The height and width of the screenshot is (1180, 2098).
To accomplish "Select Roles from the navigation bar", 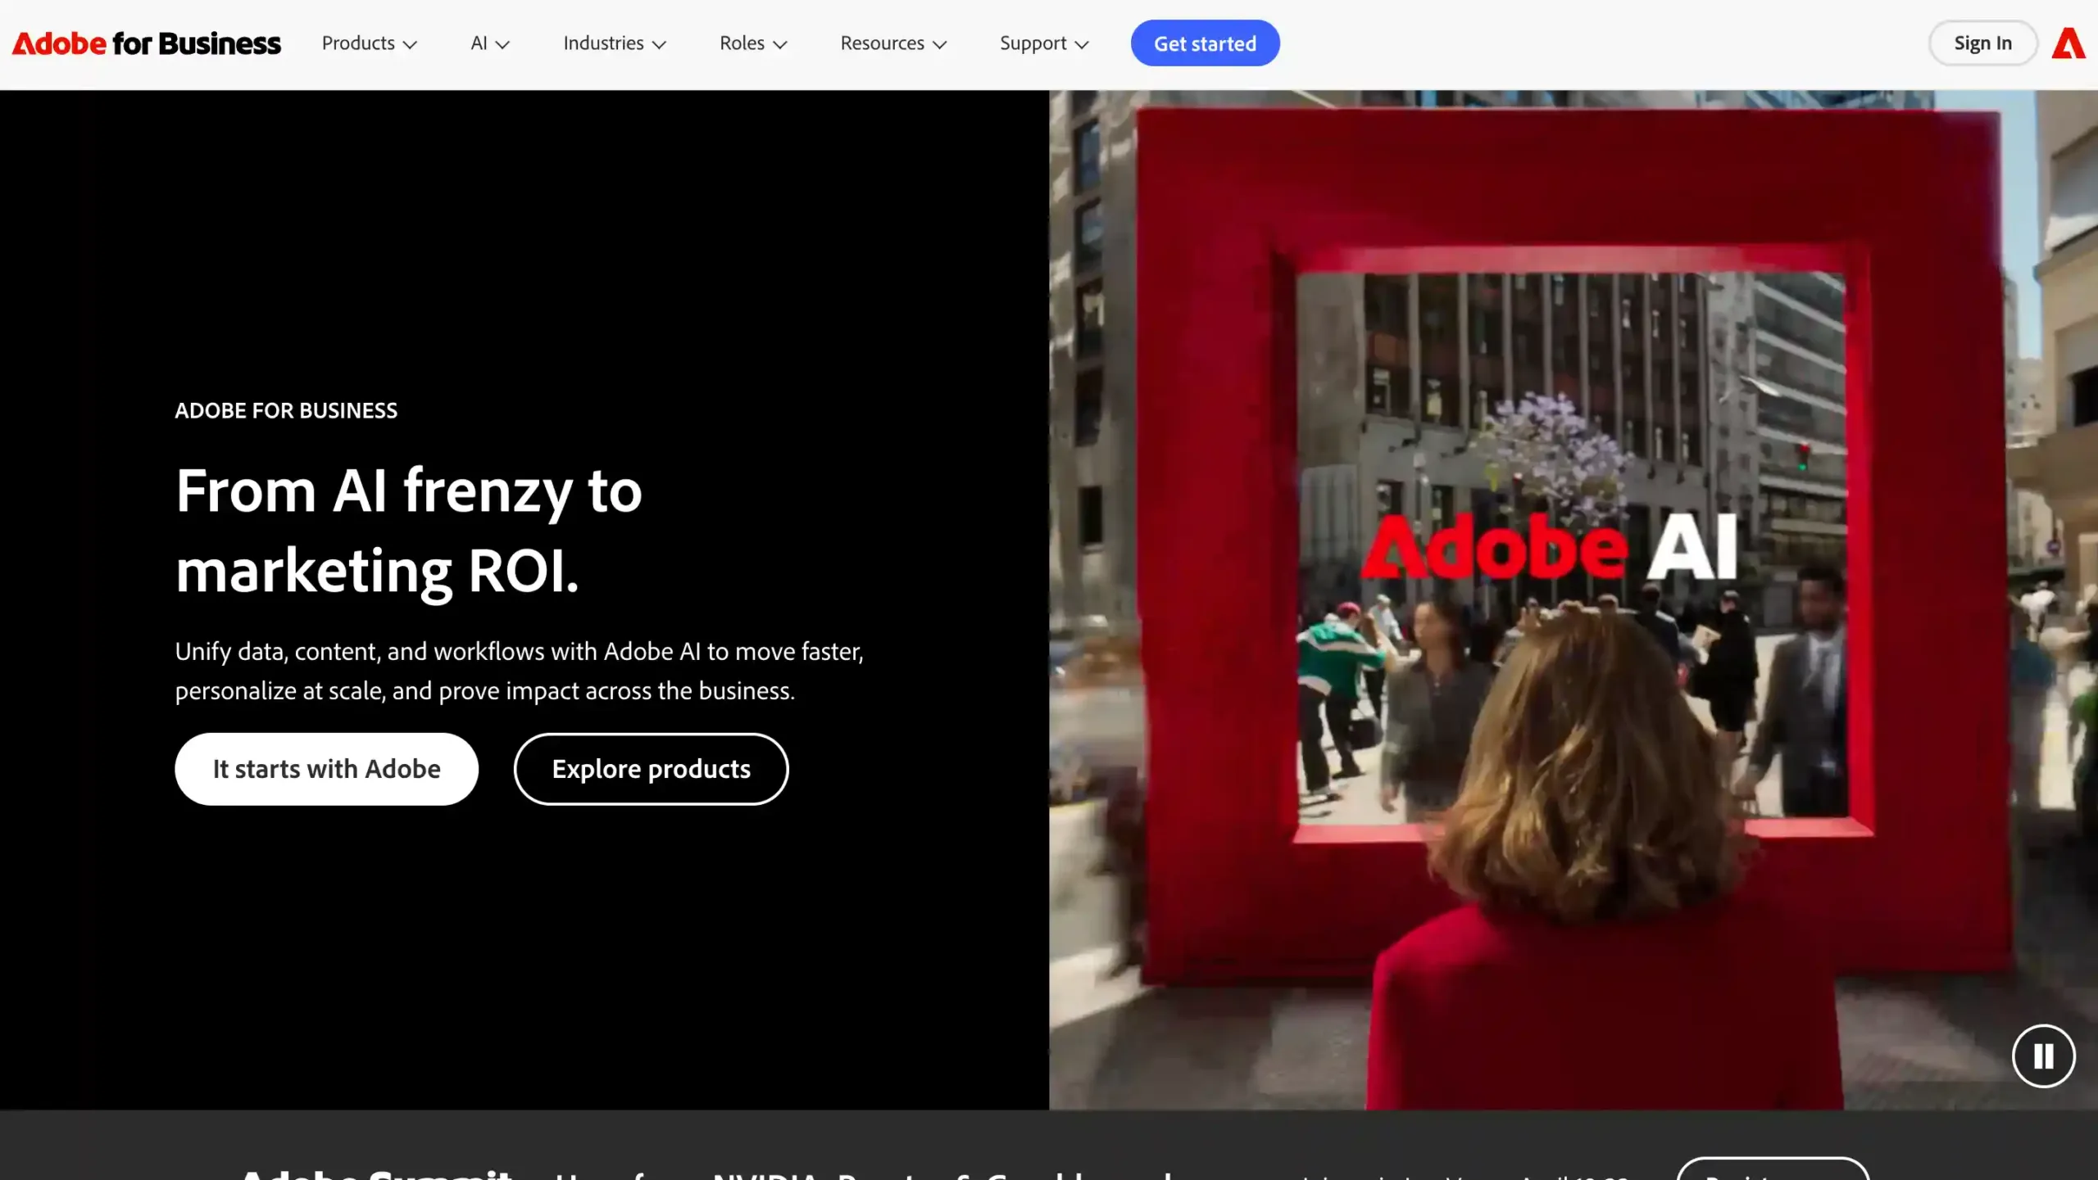I will tap(742, 43).
